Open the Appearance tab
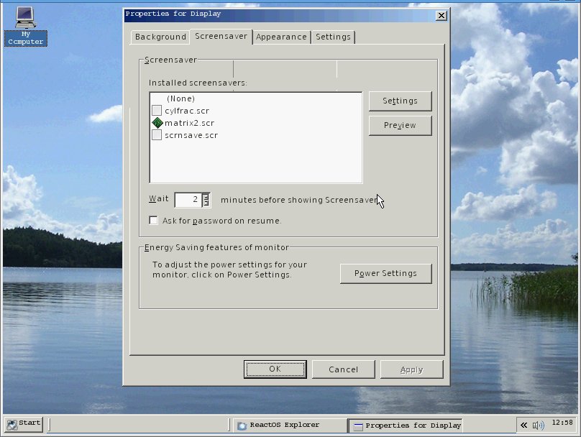Screen dimensions: 581x437 click(x=281, y=37)
